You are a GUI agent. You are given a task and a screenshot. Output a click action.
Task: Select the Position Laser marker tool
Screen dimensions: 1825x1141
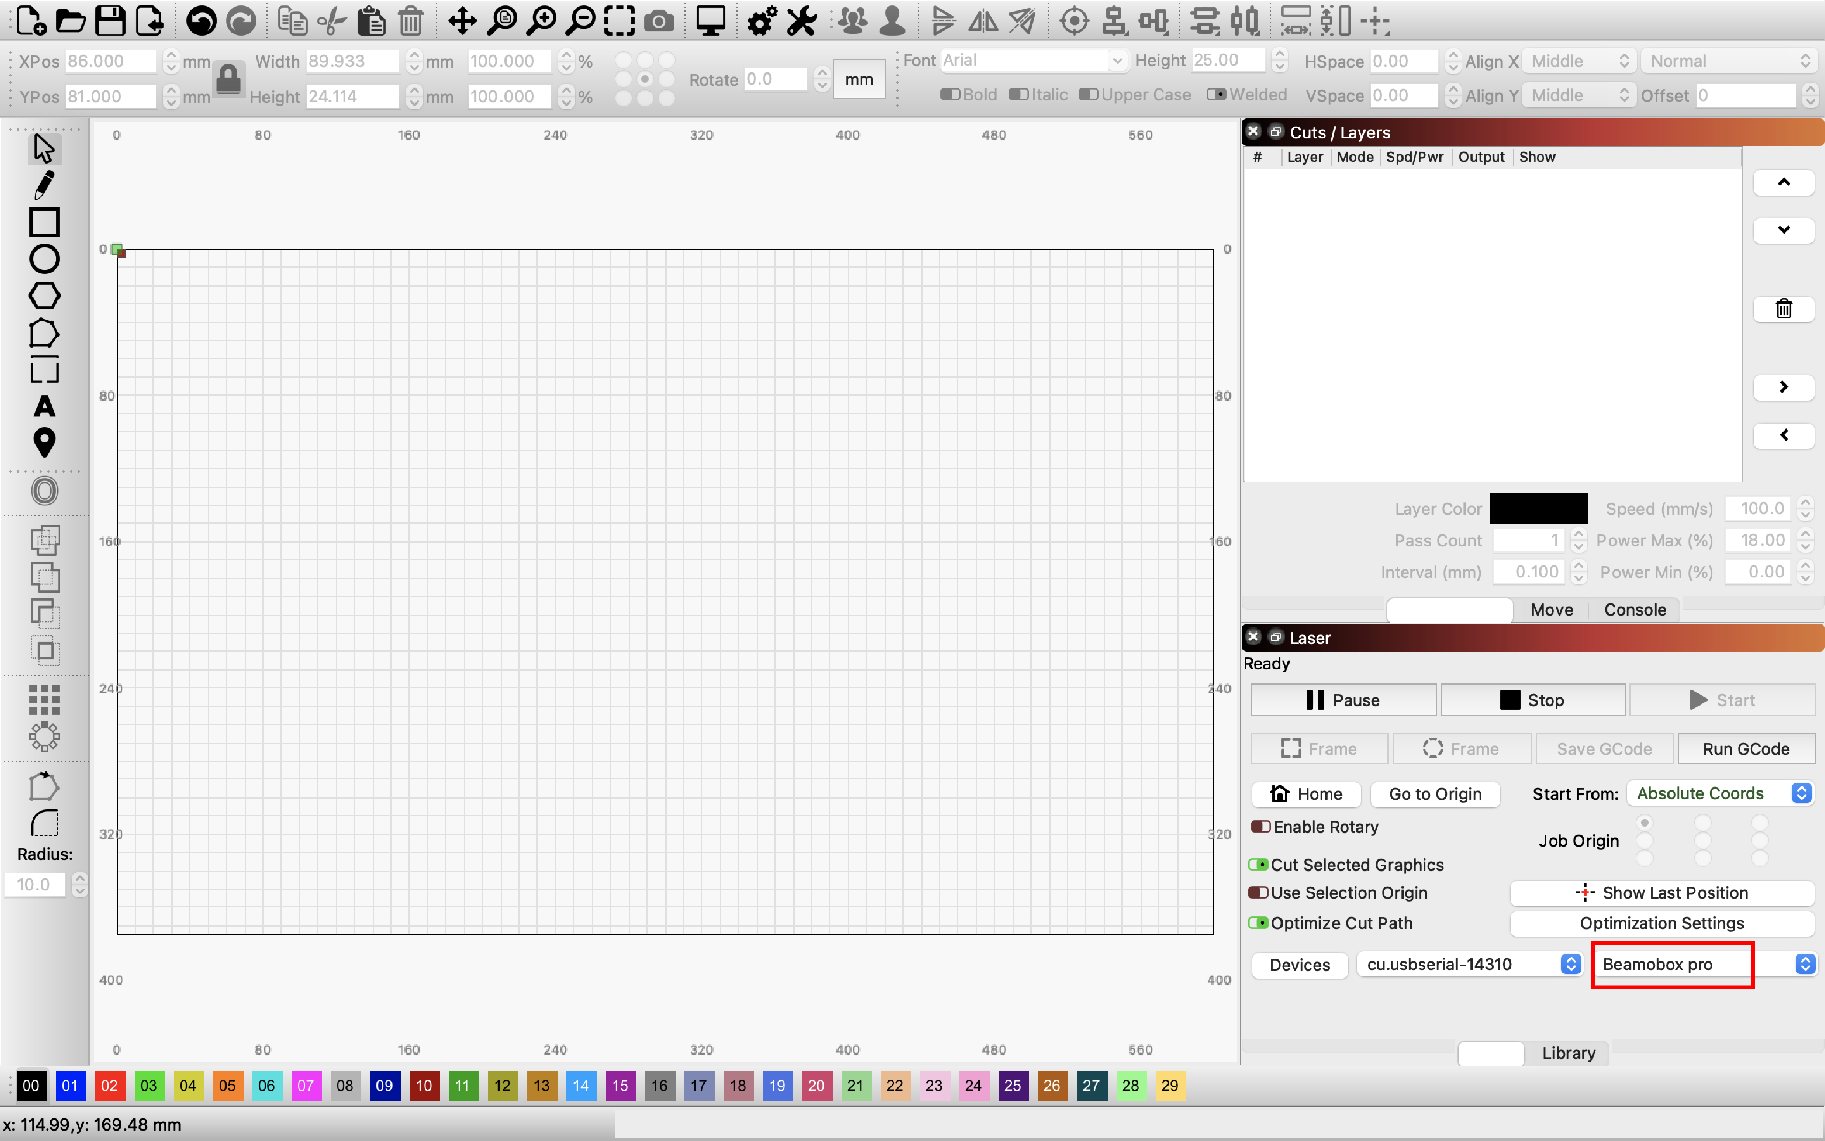44,442
